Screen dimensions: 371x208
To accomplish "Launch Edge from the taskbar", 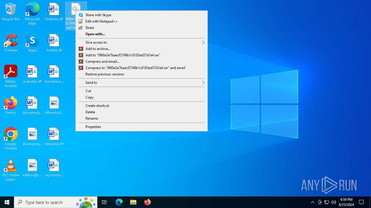I will [119, 202].
